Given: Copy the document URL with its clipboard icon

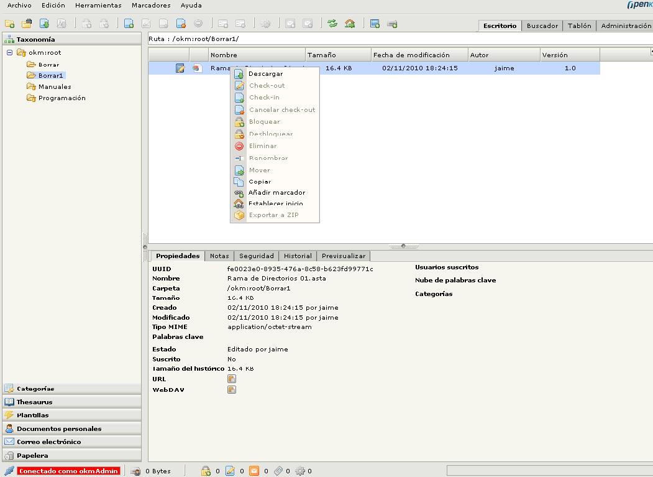Looking at the screenshot, I should point(232,379).
